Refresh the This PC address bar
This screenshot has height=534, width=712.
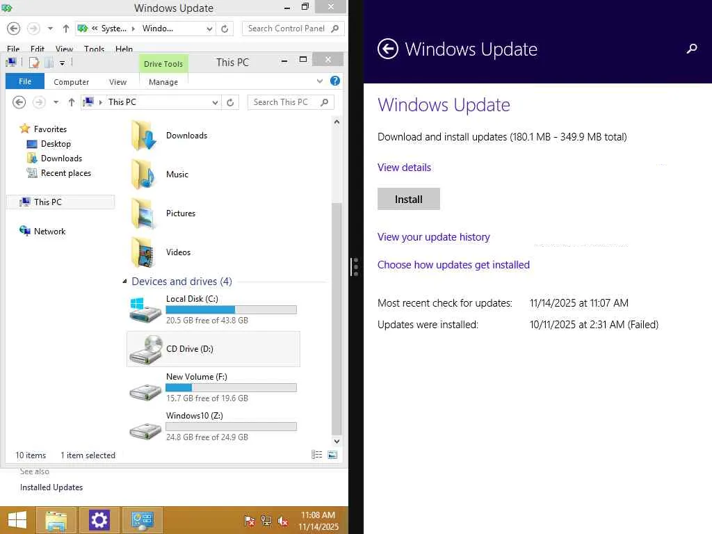click(x=230, y=103)
